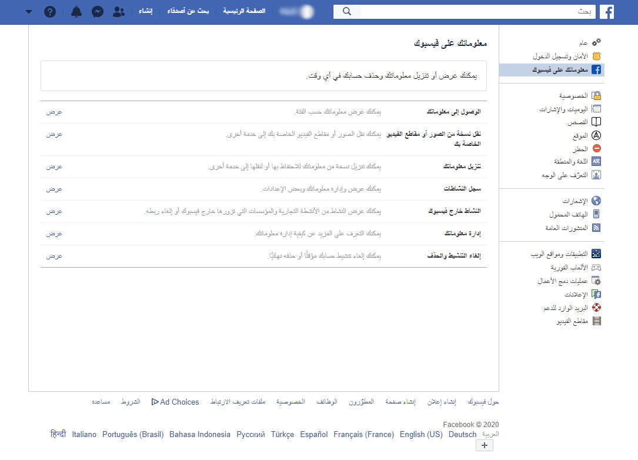638x460 pixels.
Task: Open the إنشاء menu in the top bar
Action: [146, 11]
